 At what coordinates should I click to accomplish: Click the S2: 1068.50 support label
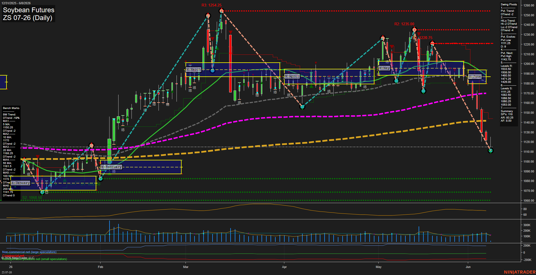[32, 197]
